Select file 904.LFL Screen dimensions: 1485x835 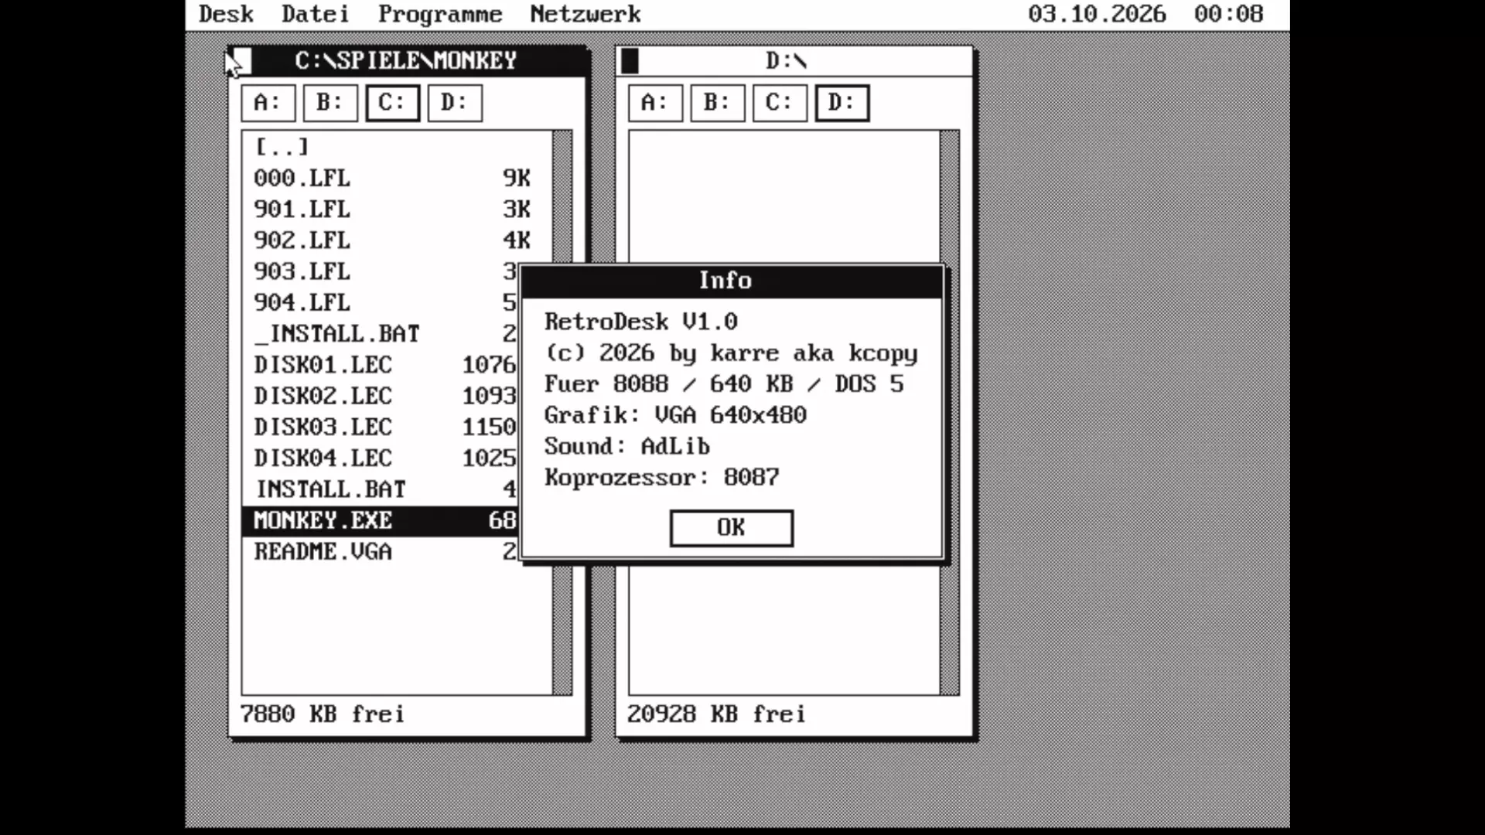381,302
